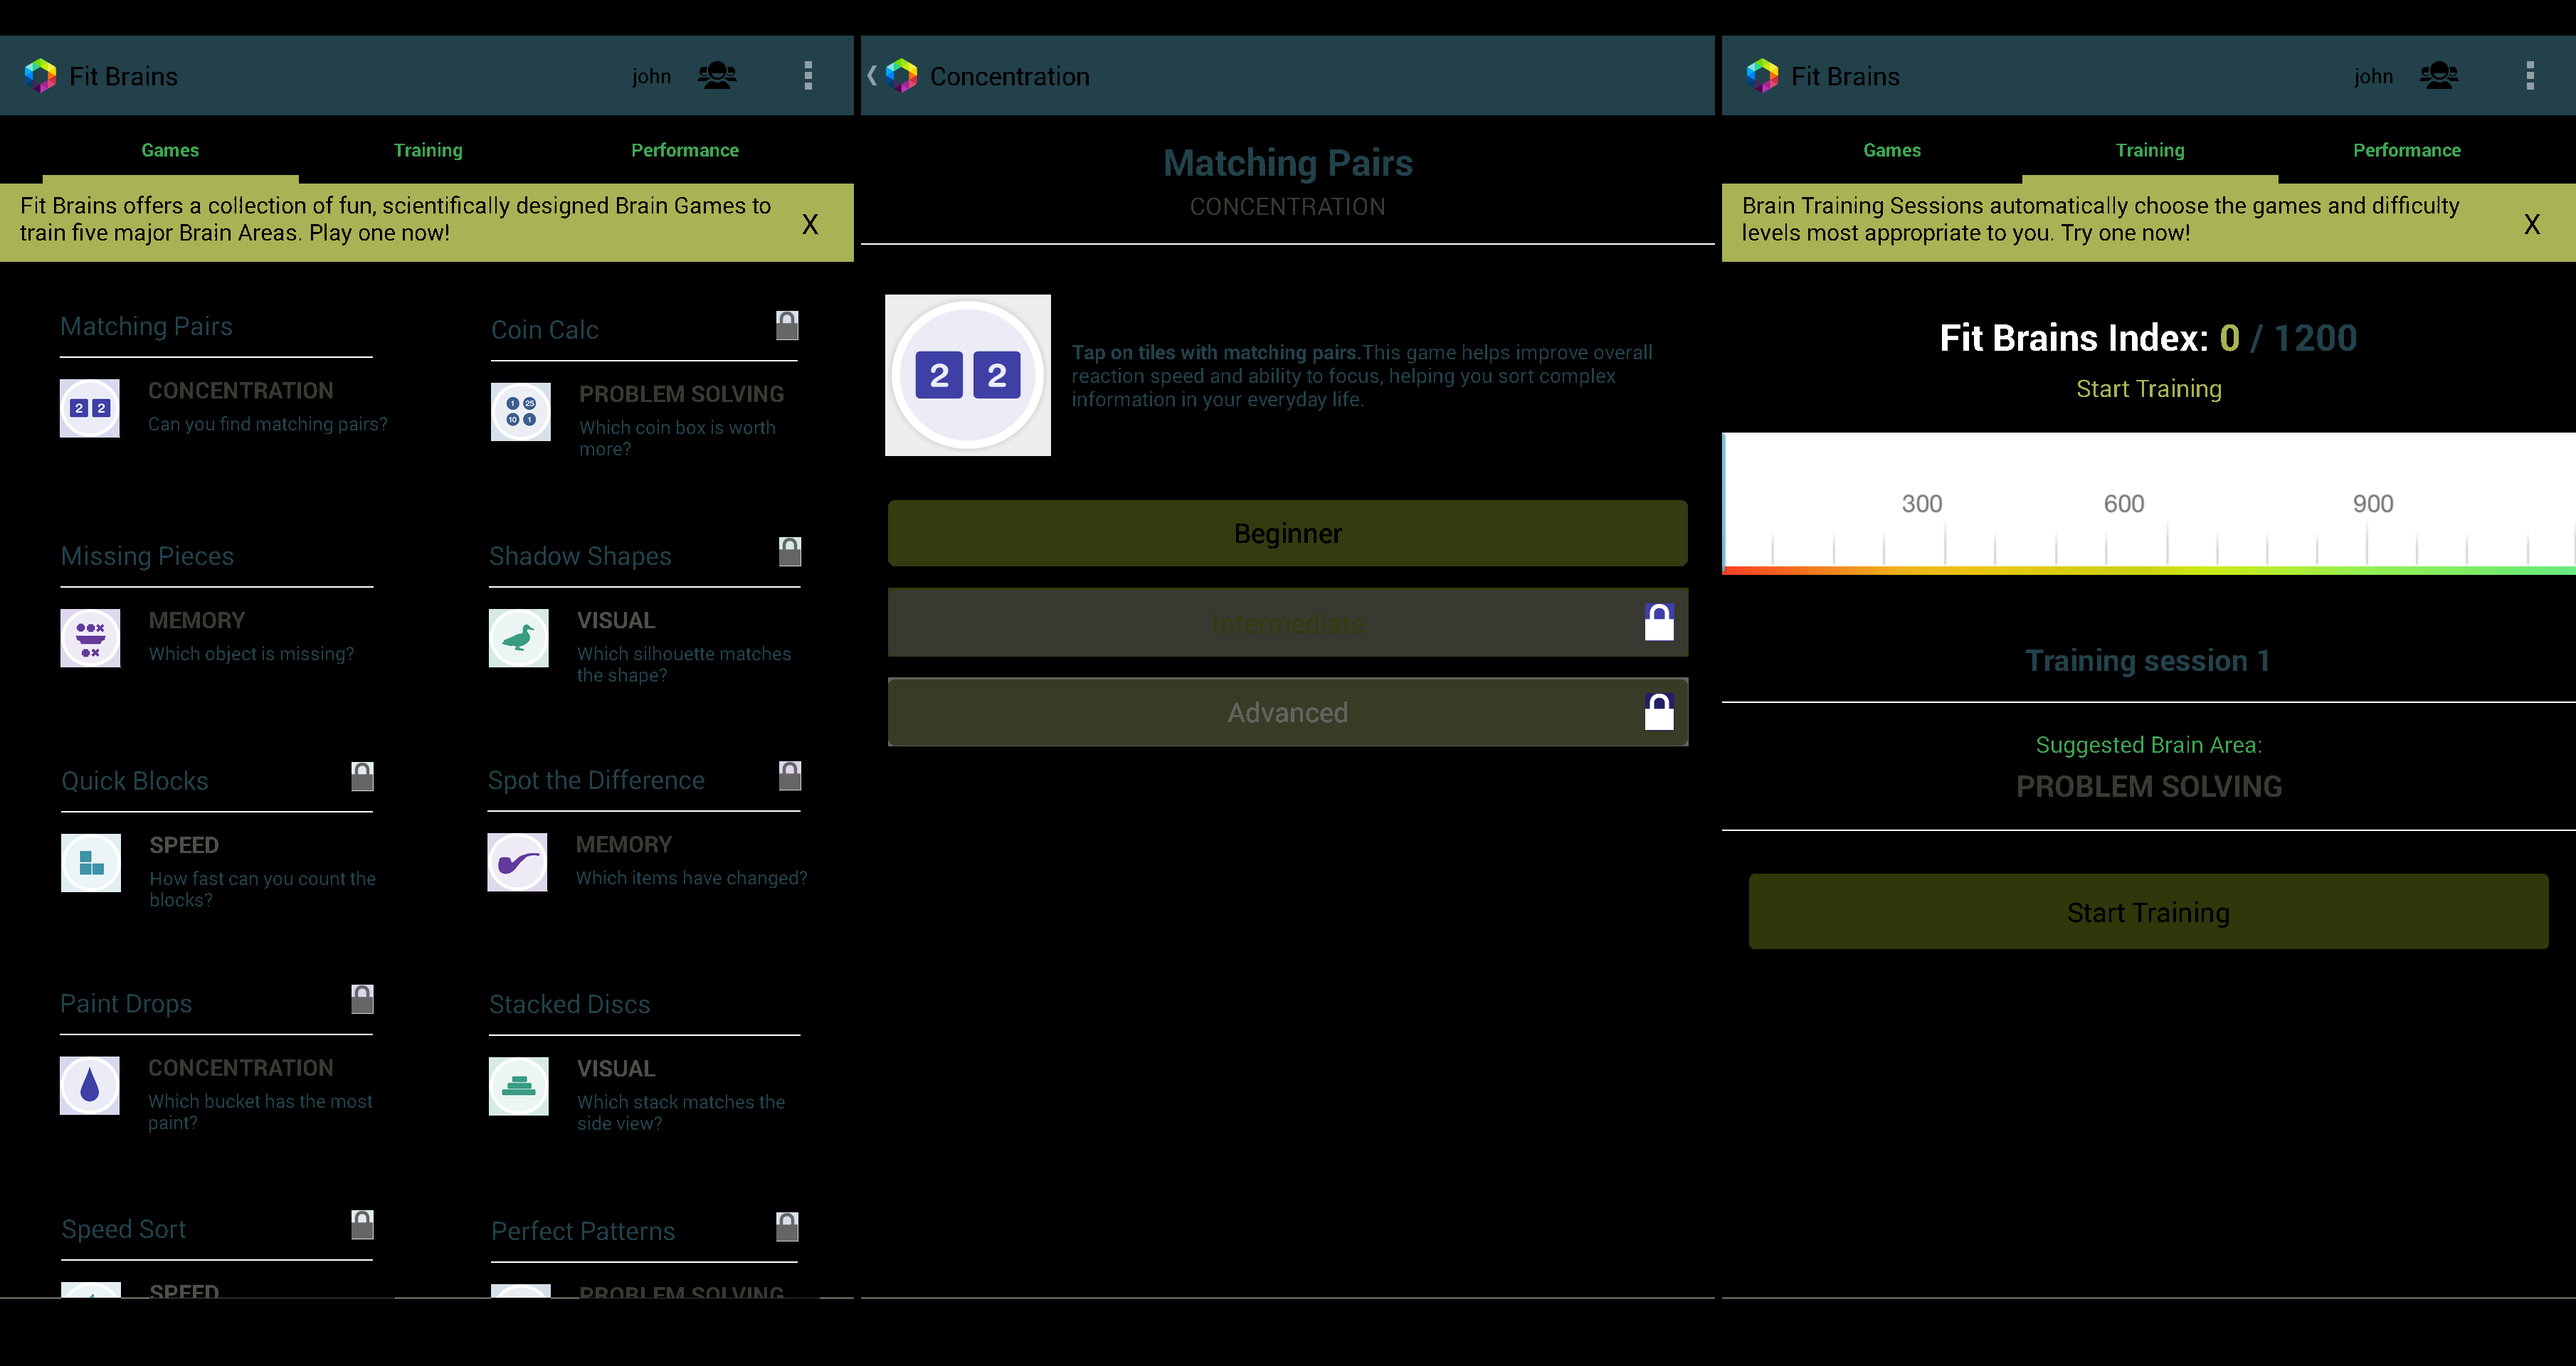The image size is (2576, 1366).
Task: Open Coin Calc game icon
Action: click(521, 412)
